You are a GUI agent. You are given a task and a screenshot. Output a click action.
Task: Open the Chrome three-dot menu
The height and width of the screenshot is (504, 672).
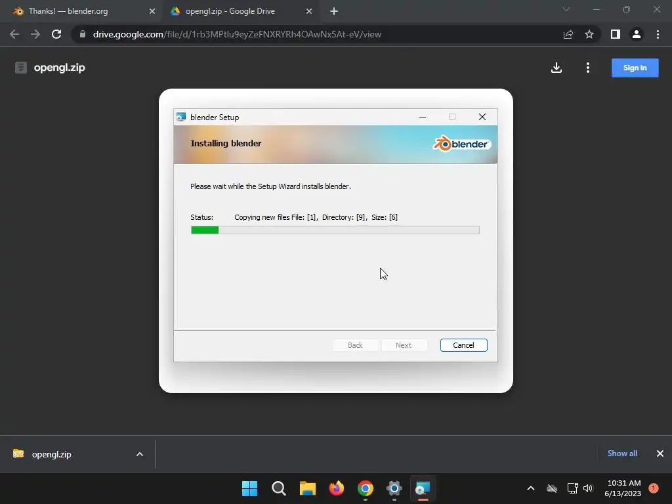(658, 34)
